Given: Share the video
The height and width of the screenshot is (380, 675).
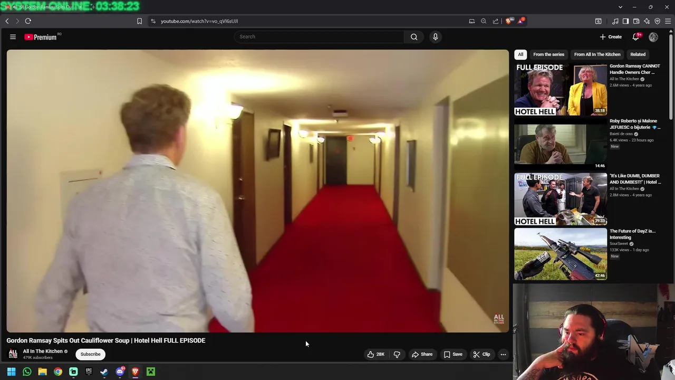Looking at the screenshot, I should pos(422,354).
